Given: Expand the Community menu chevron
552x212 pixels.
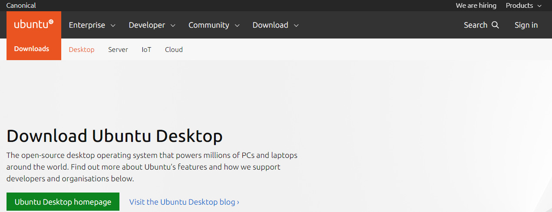Looking at the screenshot, I should 237,26.
